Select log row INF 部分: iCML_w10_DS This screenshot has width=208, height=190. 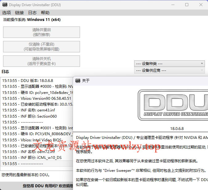[37, 157]
